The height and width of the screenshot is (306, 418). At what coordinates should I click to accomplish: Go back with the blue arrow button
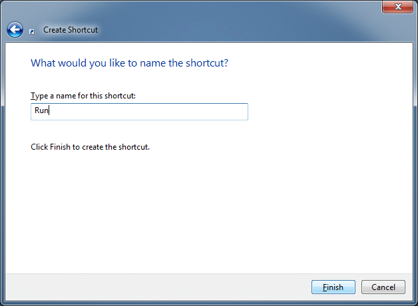[x=15, y=29]
